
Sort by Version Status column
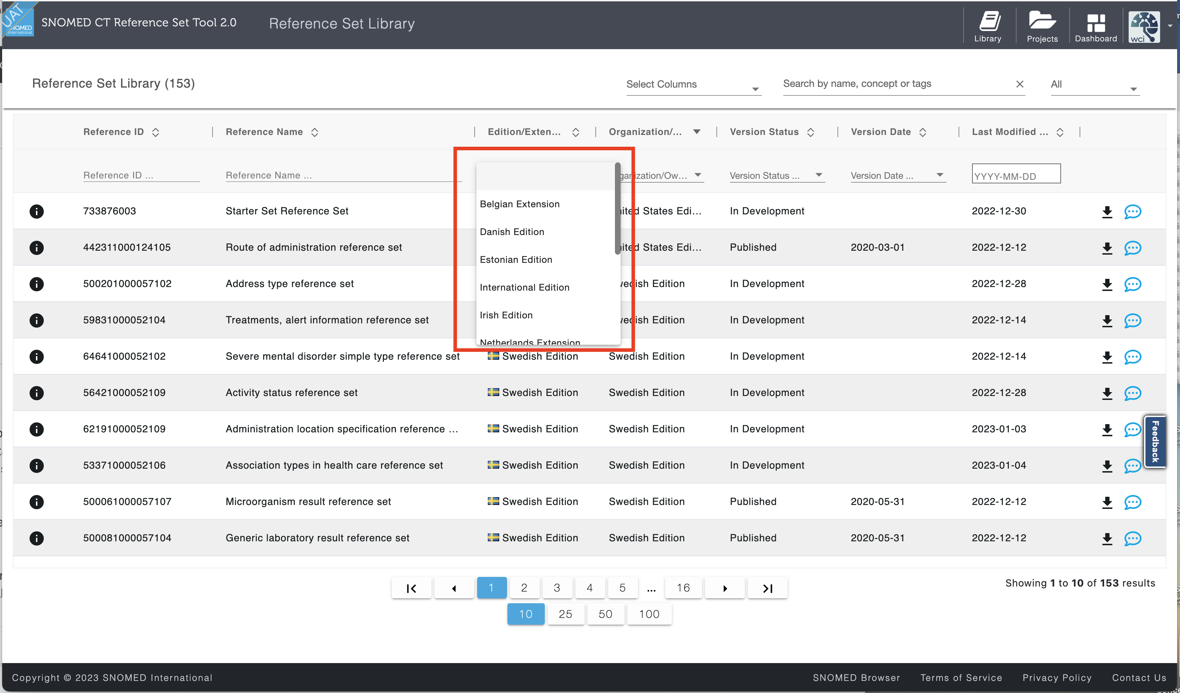tap(810, 132)
